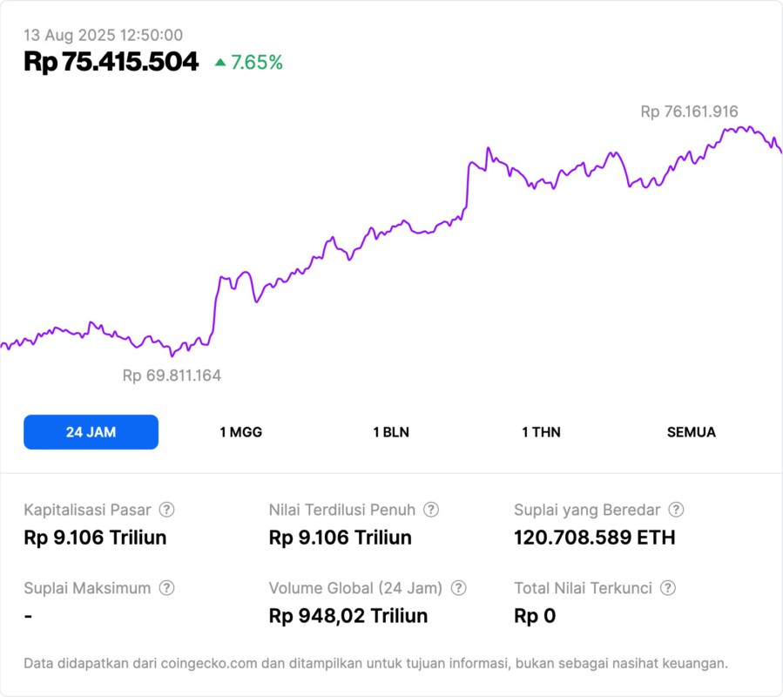The width and height of the screenshot is (783, 697).
Task: Click the Rp 76.161.916 high price label
Action: click(689, 112)
